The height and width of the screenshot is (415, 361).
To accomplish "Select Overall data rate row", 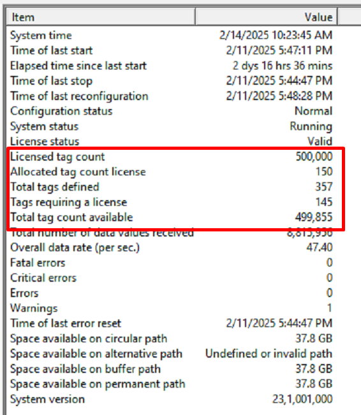I will [x=172, y=247].
